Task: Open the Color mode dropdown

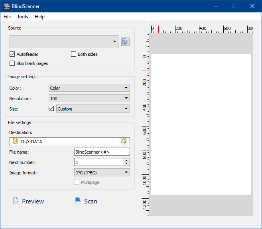Action: tap(89, 88)
